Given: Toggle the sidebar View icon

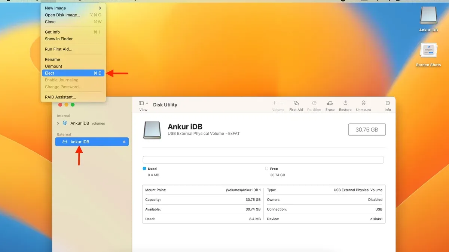Looking at the screenshot, I should tap(141, 103).
